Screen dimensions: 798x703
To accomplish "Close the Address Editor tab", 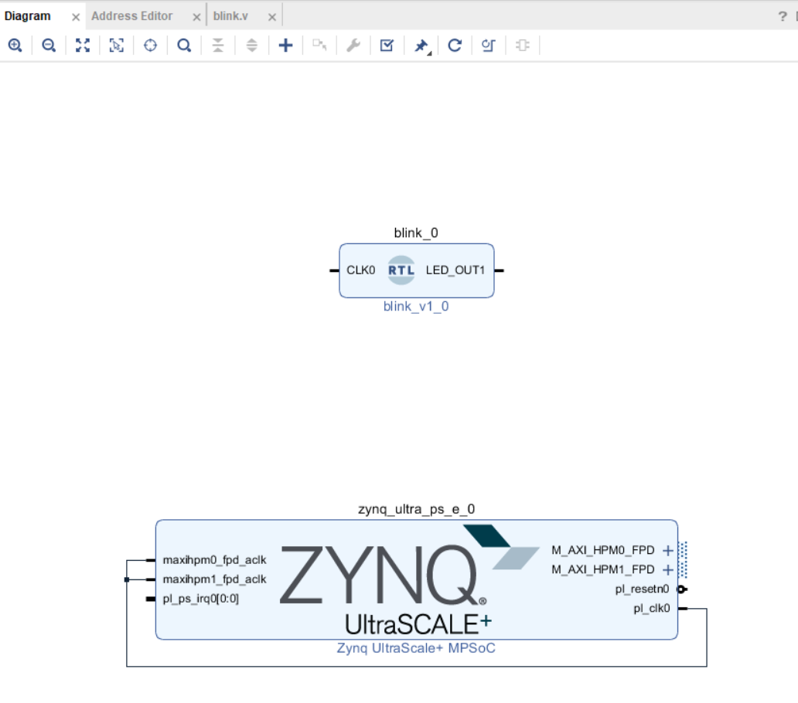I will [x=196, y=17].
